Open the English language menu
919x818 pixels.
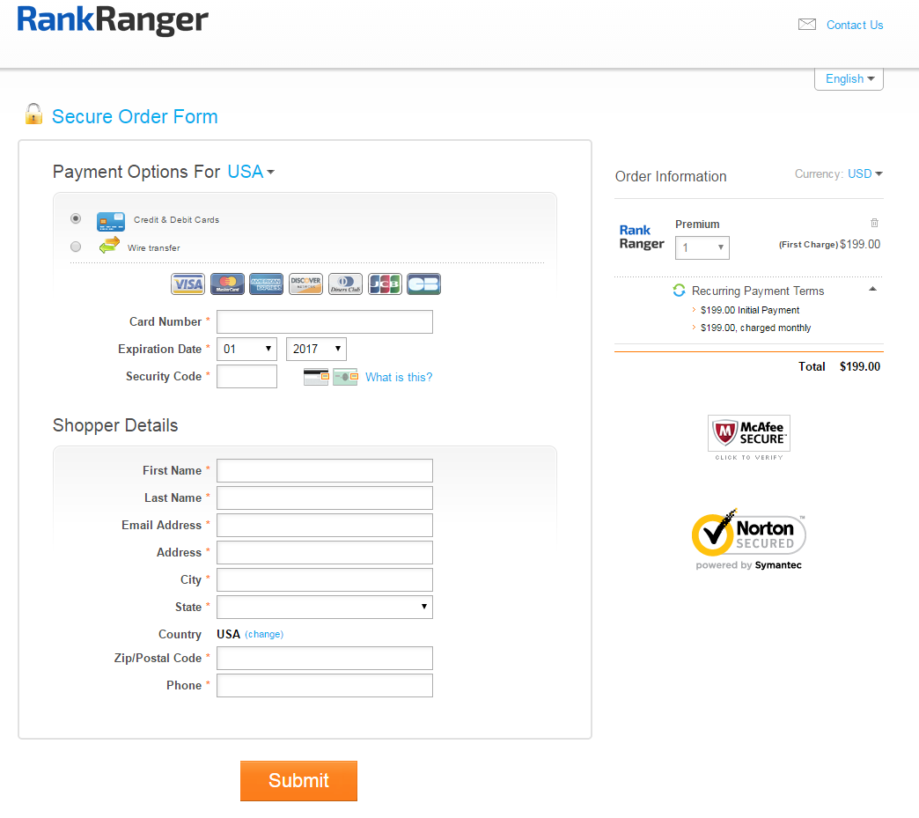tap(849, 78)
